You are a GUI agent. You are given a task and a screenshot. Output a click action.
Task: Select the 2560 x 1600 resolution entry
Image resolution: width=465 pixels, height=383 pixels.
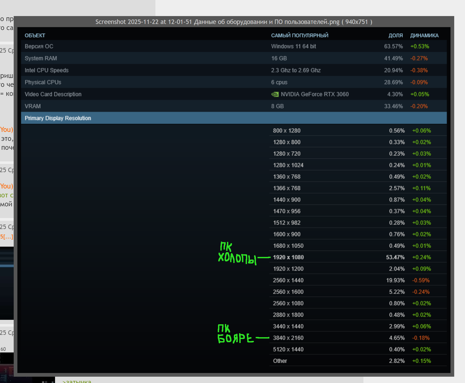click(288, 292)
